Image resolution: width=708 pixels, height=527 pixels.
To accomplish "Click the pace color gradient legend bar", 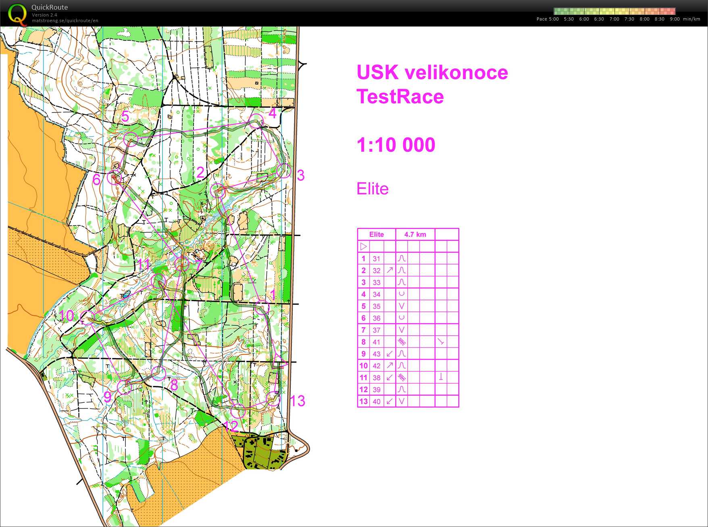I will pyautogui.click(x=614, y=11).
